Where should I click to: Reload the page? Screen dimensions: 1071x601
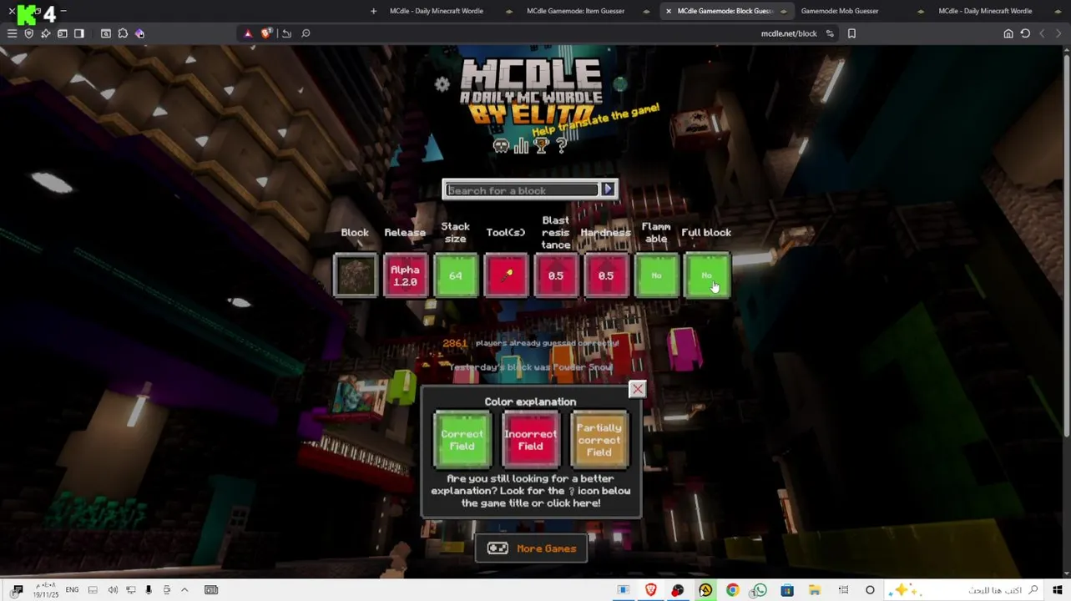click(x=1025, y=33)
